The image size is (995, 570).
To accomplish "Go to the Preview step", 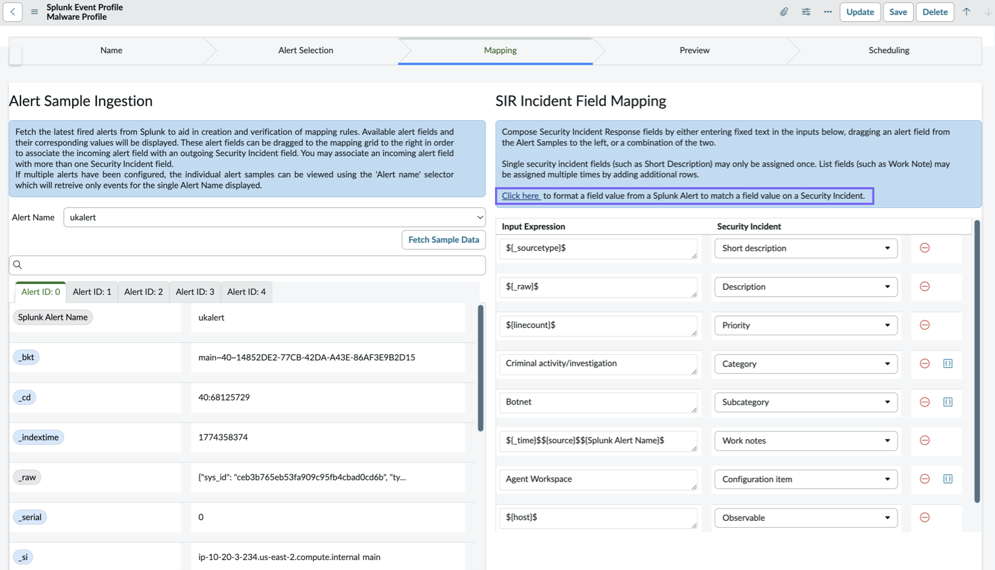I will (x=695, y=50).
